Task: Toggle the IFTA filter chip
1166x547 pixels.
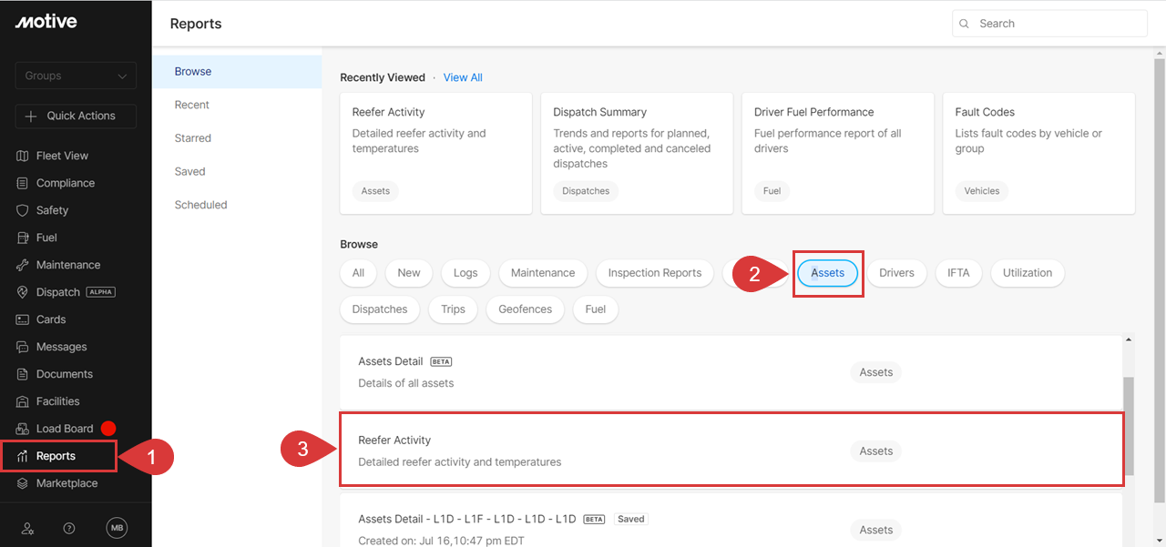Action: click(x=958, y=273)
